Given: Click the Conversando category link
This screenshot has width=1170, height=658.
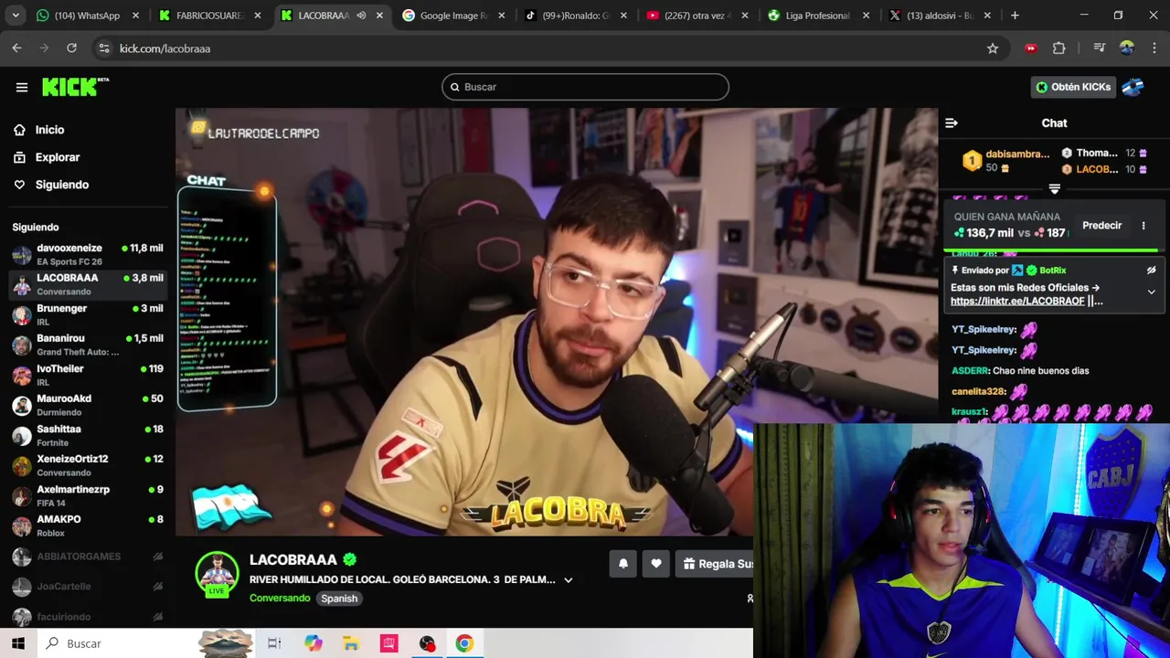Looking at the screenshot, I should click(x=280, y=599).
